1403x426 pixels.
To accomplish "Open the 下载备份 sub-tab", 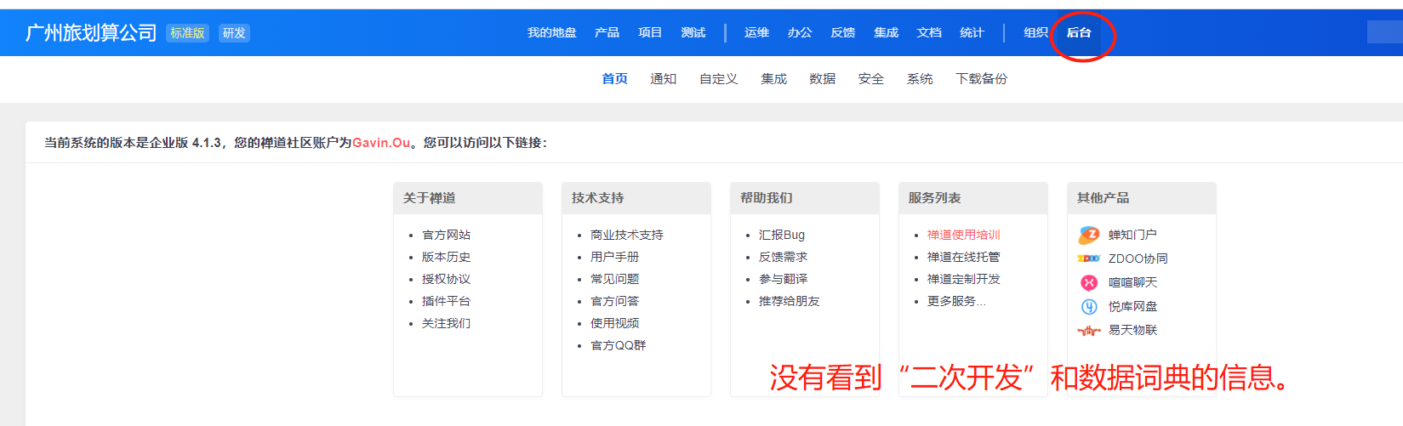I will (981, 78).
